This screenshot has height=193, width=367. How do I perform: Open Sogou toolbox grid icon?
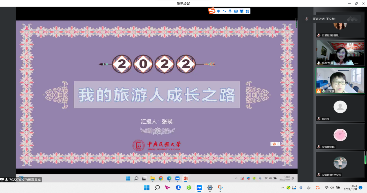pos(247,11)
